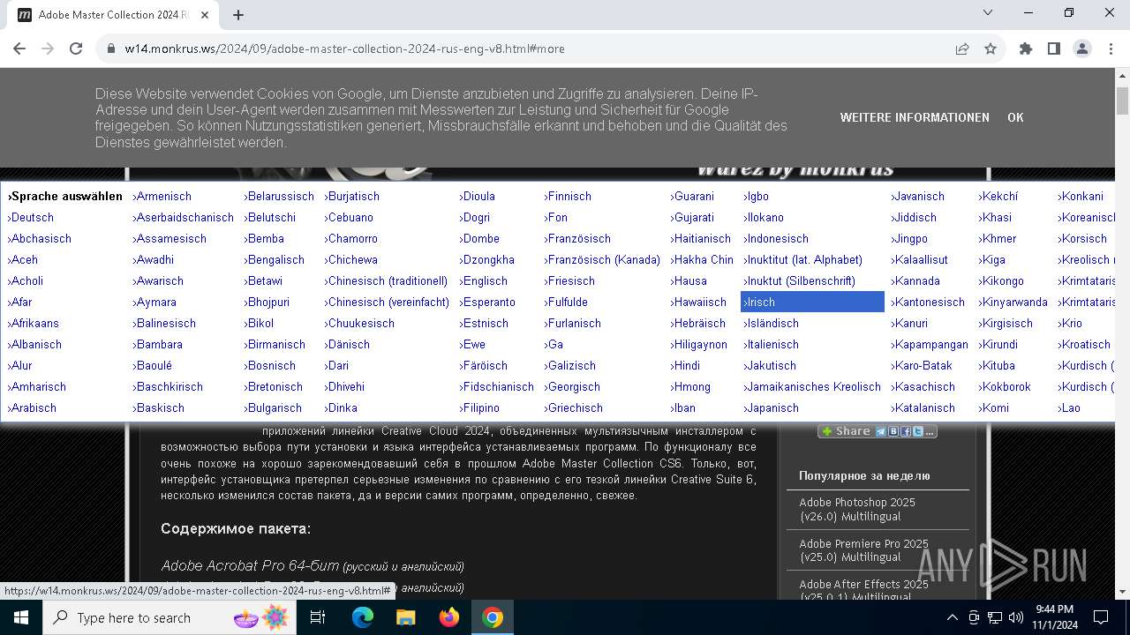Open the Extensions puzzle icon
The width and height of the screenshot is (1130, 635).
pyautogui.click(x=1026, y=49)
